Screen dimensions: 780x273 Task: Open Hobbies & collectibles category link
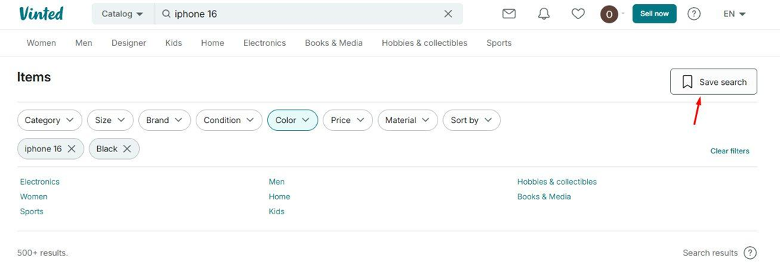pos(557,182)
